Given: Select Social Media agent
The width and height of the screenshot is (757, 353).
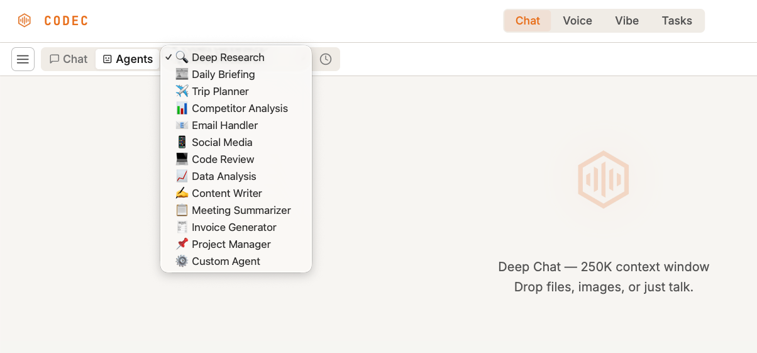Looking at the screenshot, I should pos(236,142).
